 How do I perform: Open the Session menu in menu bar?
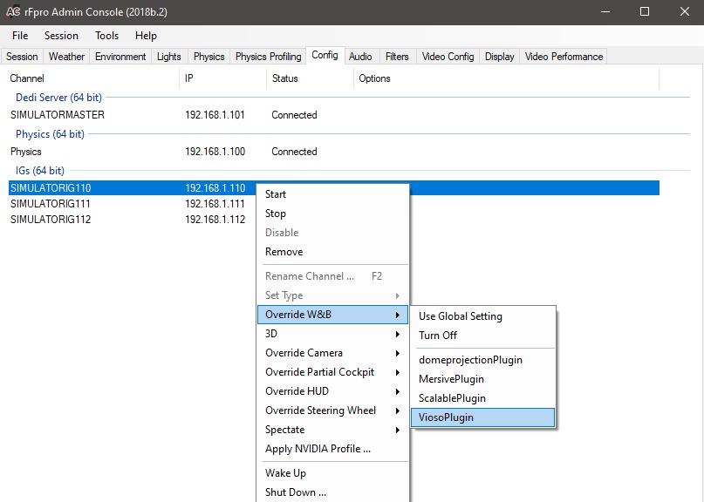tap(61, 36)
